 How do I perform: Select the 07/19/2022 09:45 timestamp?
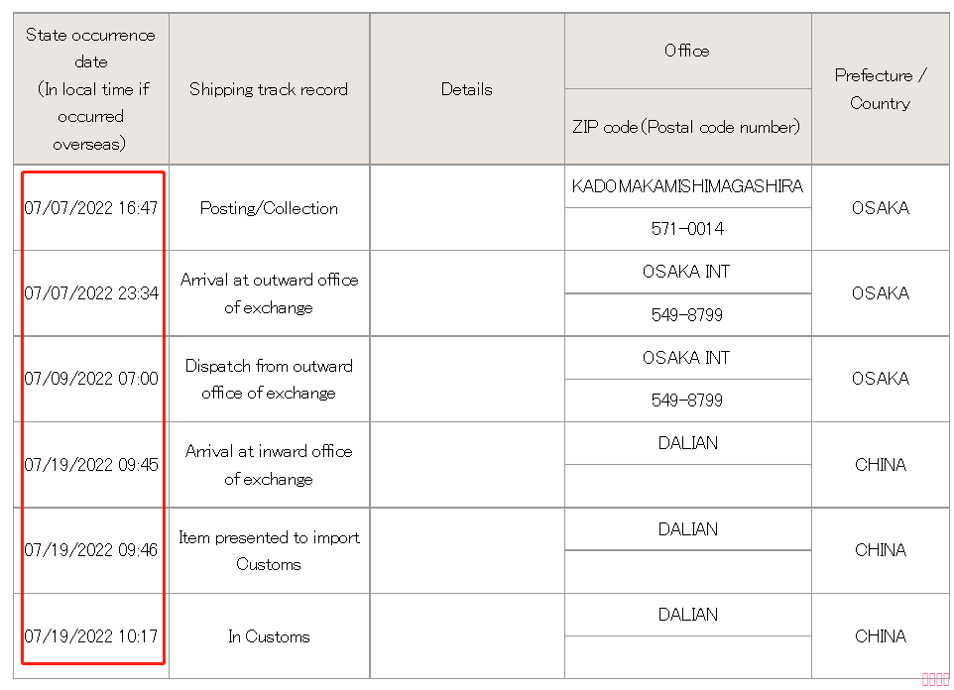coord(91,464)
